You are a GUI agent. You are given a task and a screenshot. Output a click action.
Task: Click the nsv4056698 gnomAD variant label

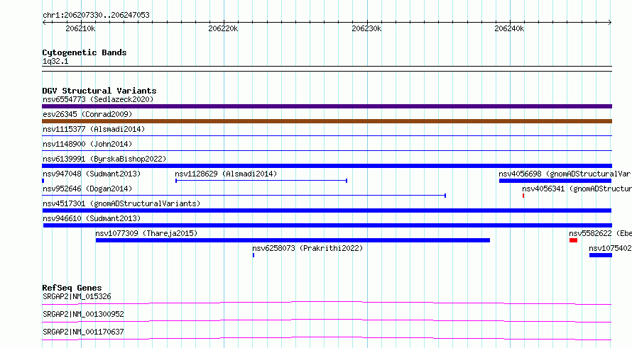click(565, 174)
